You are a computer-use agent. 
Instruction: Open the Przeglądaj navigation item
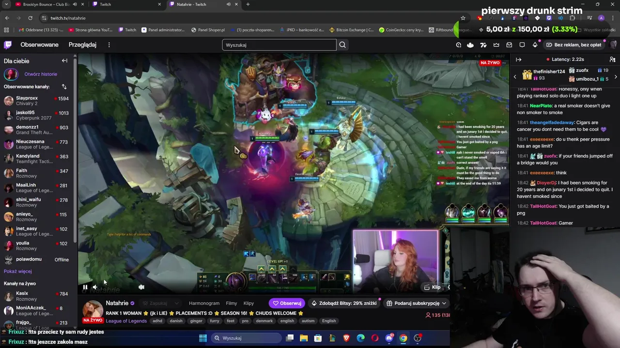click(82, 45)
